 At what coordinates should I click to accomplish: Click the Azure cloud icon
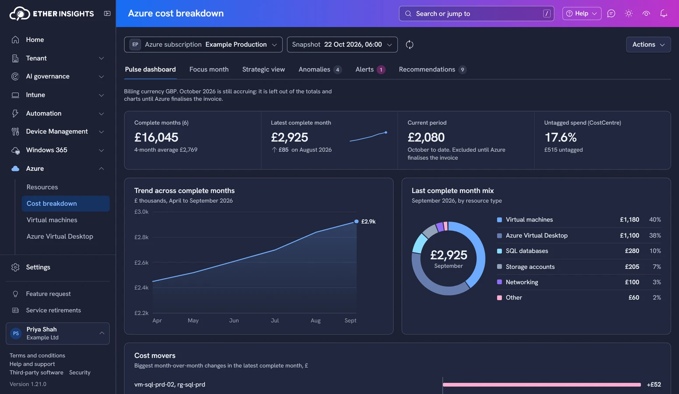pos(15,169)
